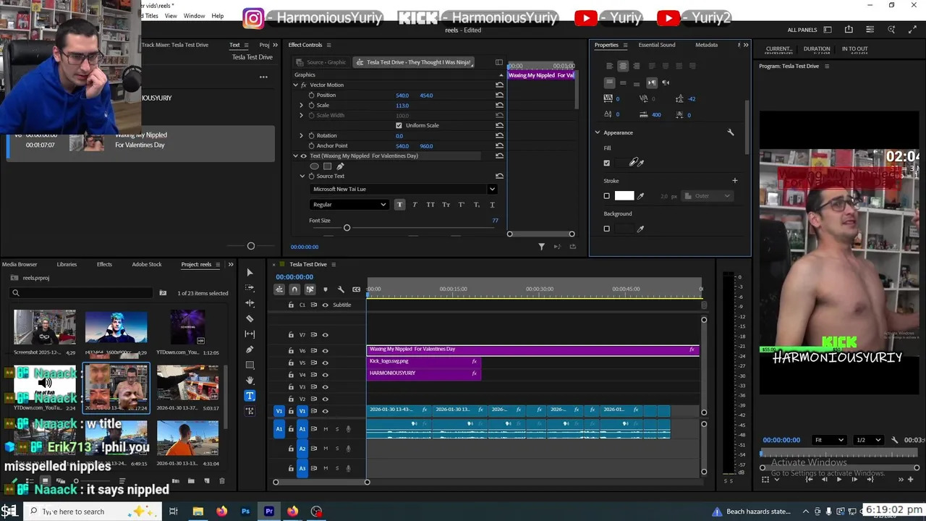Select the Type tool
Image resolution: width=926 pixels, height=521 pixels.
[250, 396]
